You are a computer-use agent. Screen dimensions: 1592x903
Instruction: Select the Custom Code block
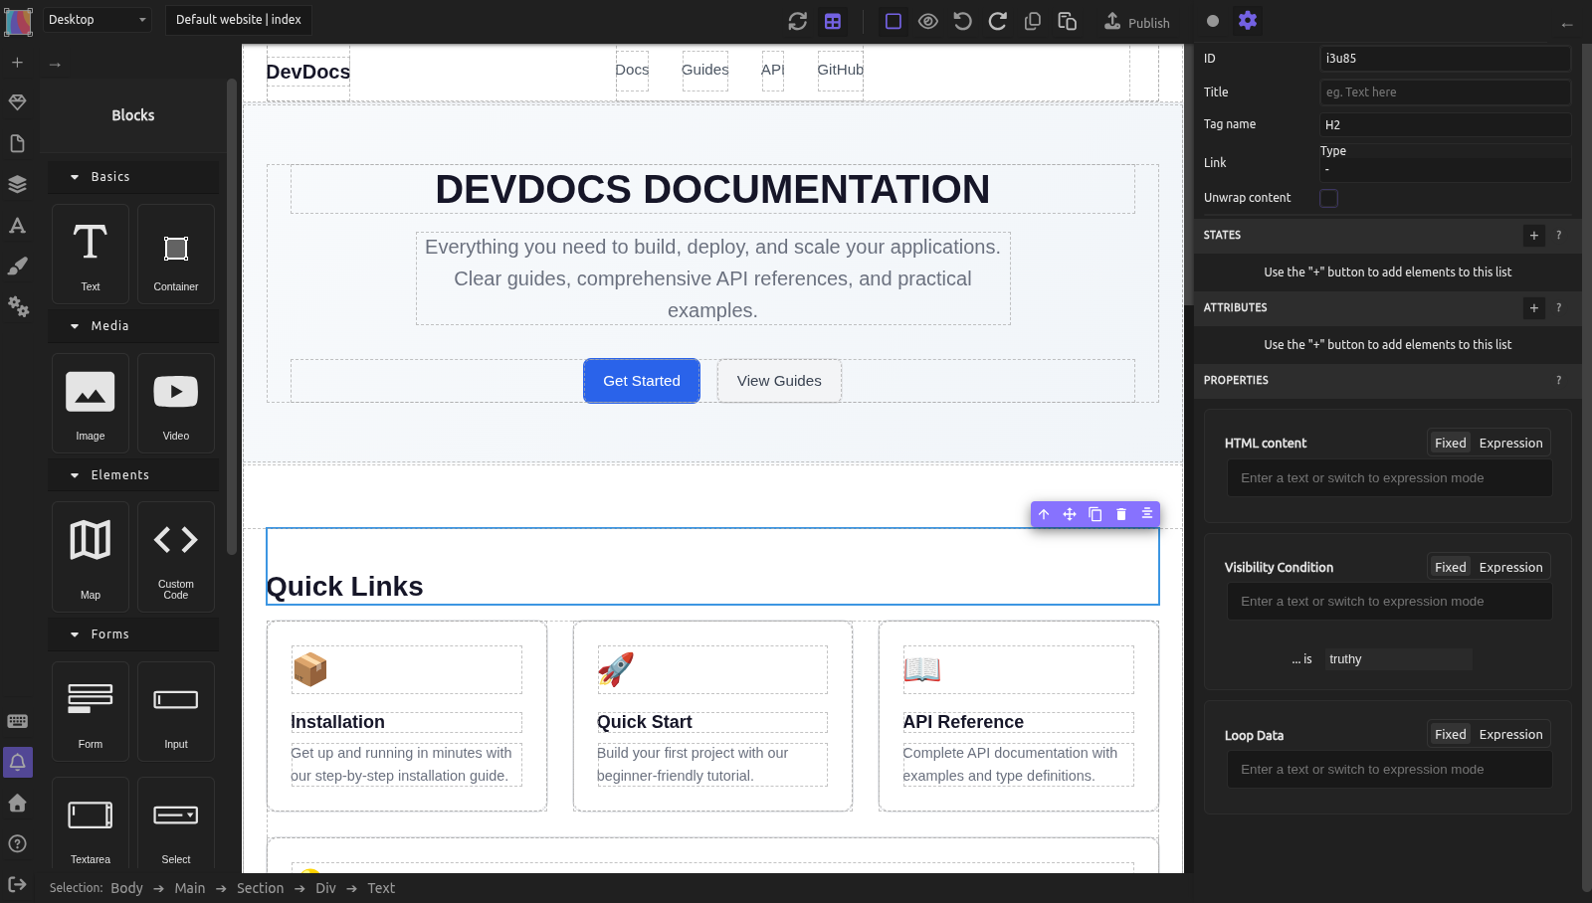[176, 557]
